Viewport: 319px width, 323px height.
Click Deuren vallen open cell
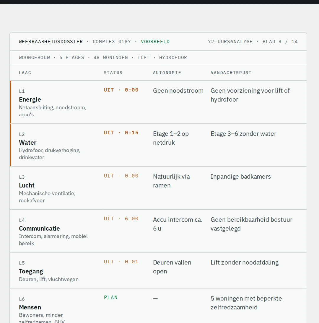point(172,267)
